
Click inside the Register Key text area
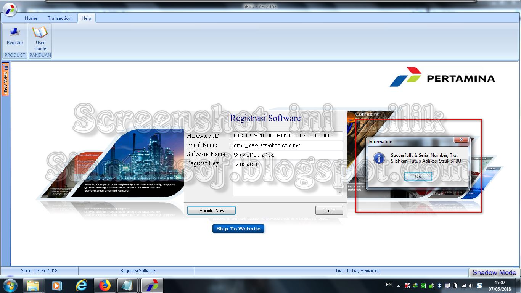click(x=285, y=178)
